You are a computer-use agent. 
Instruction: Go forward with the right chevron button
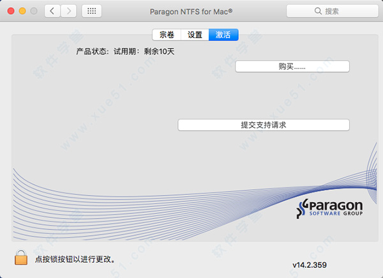[69, 11]
